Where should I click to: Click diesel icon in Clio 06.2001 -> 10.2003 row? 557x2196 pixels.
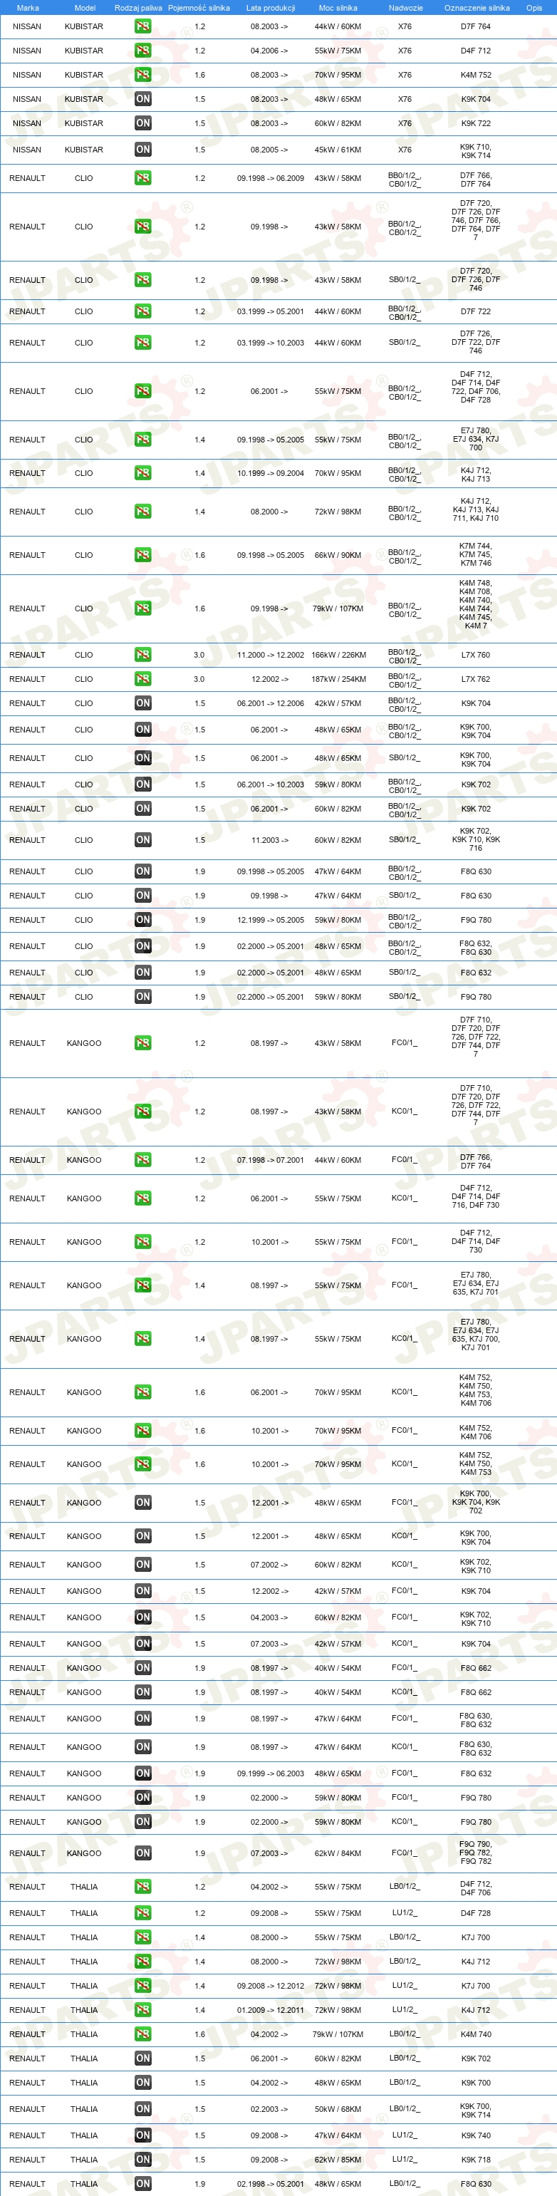point(142,784)
